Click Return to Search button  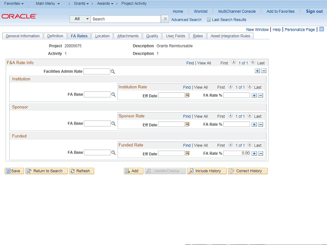46,171
